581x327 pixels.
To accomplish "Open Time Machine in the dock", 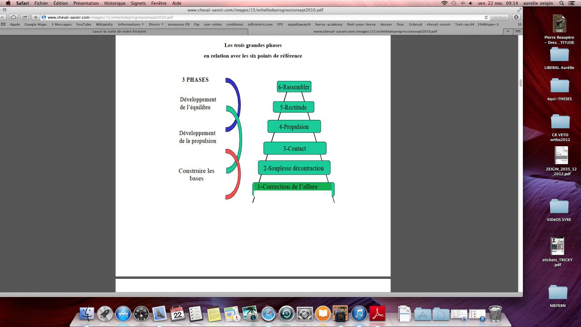I will point(286,313).
